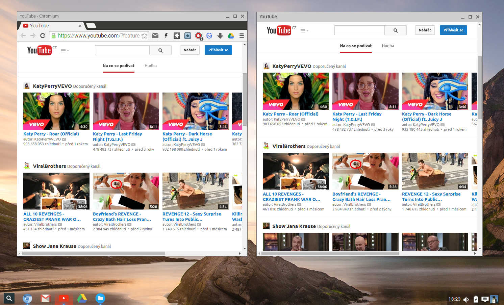
Task: Click horizontal scrollbar in the right window
Action: (330, 253)
